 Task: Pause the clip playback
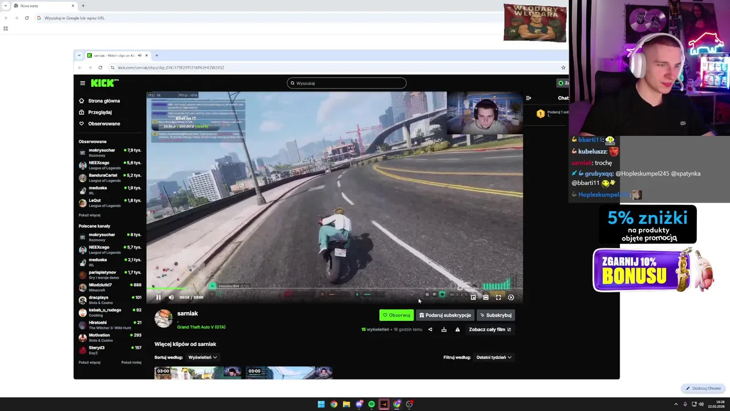pos(159,297)
